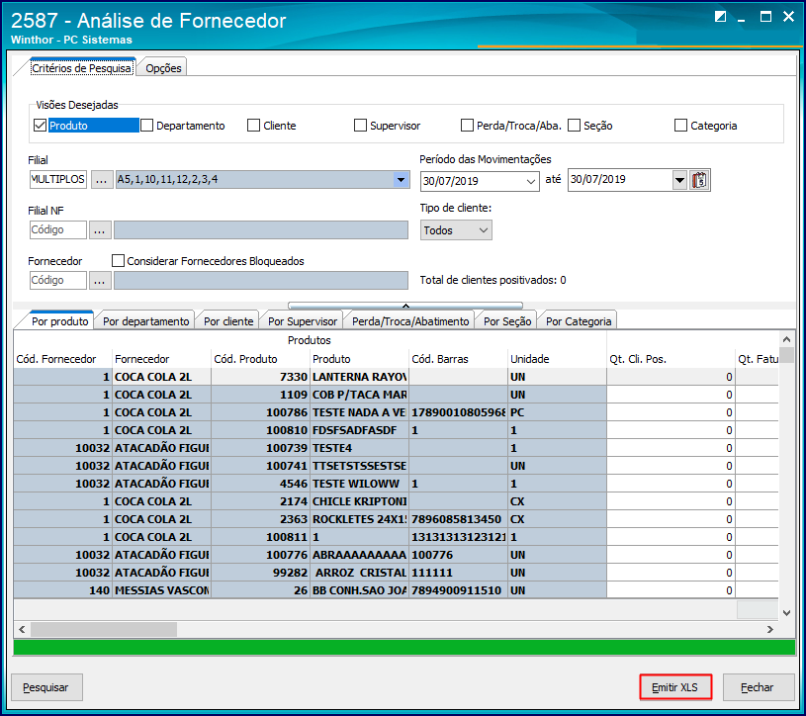Image resolution: width=806 pixels, height=716 pixels.
Task: Select the TESTE WILOWW product cell
Action: (x=359, y=484)
